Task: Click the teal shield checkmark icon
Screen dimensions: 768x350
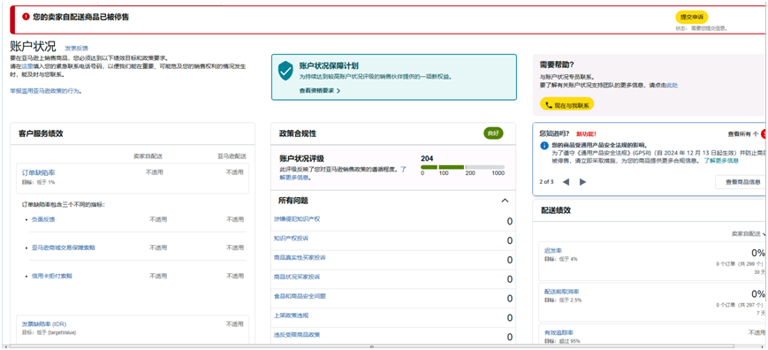Action: [x=285, y=71]
